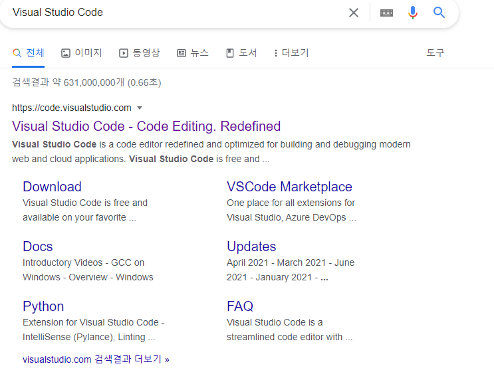
Task: Open Visual Studio Code - Code Editing. Redefined result
Action: pyautogui.click(x=146, y=126)
